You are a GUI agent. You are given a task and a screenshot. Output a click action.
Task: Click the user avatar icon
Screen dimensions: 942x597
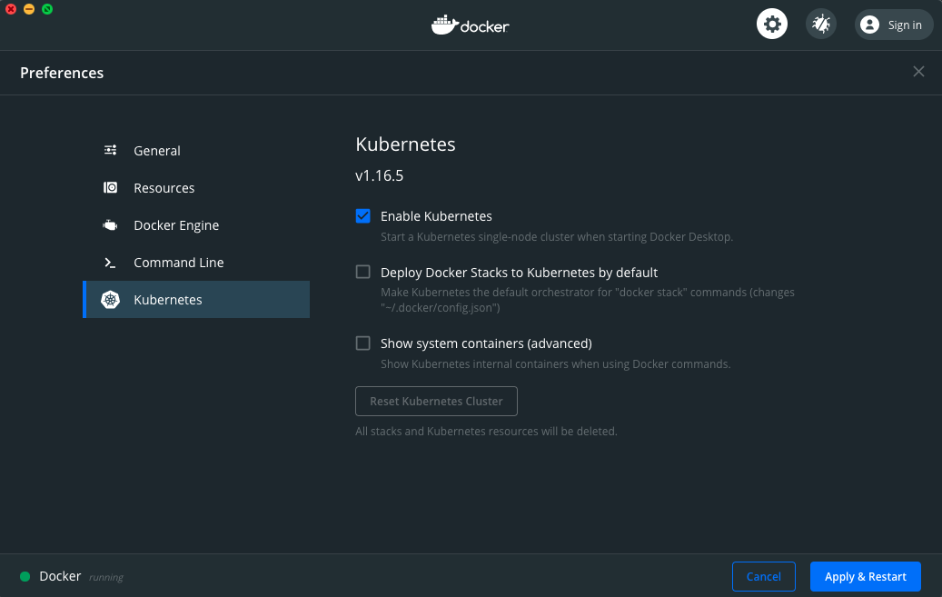coord(869,25)
